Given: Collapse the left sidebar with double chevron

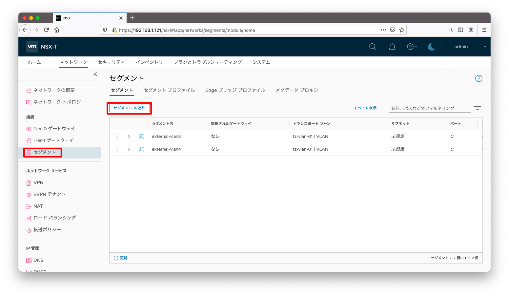Looking at the screenshot, I should (95, 74).
